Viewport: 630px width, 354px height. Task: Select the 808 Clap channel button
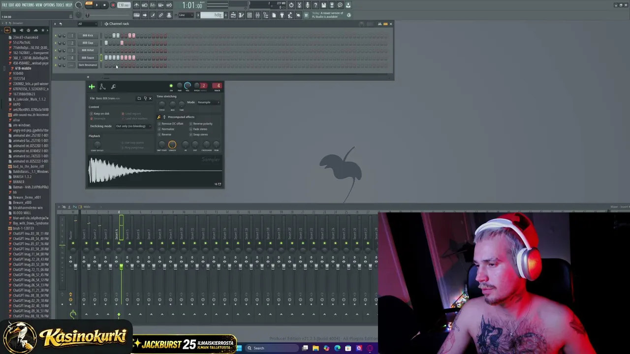point(88,43)
